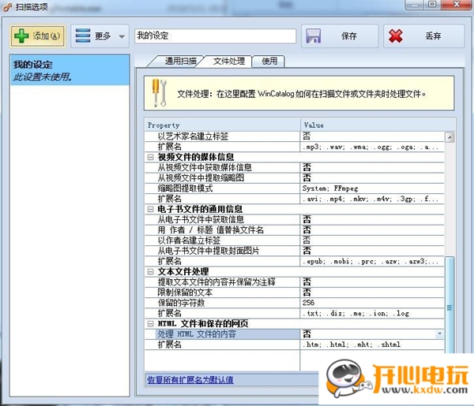This screenshot has height=406, width=474.
Task: Click the 添加(A) add button label
Action: click(46, 36)
